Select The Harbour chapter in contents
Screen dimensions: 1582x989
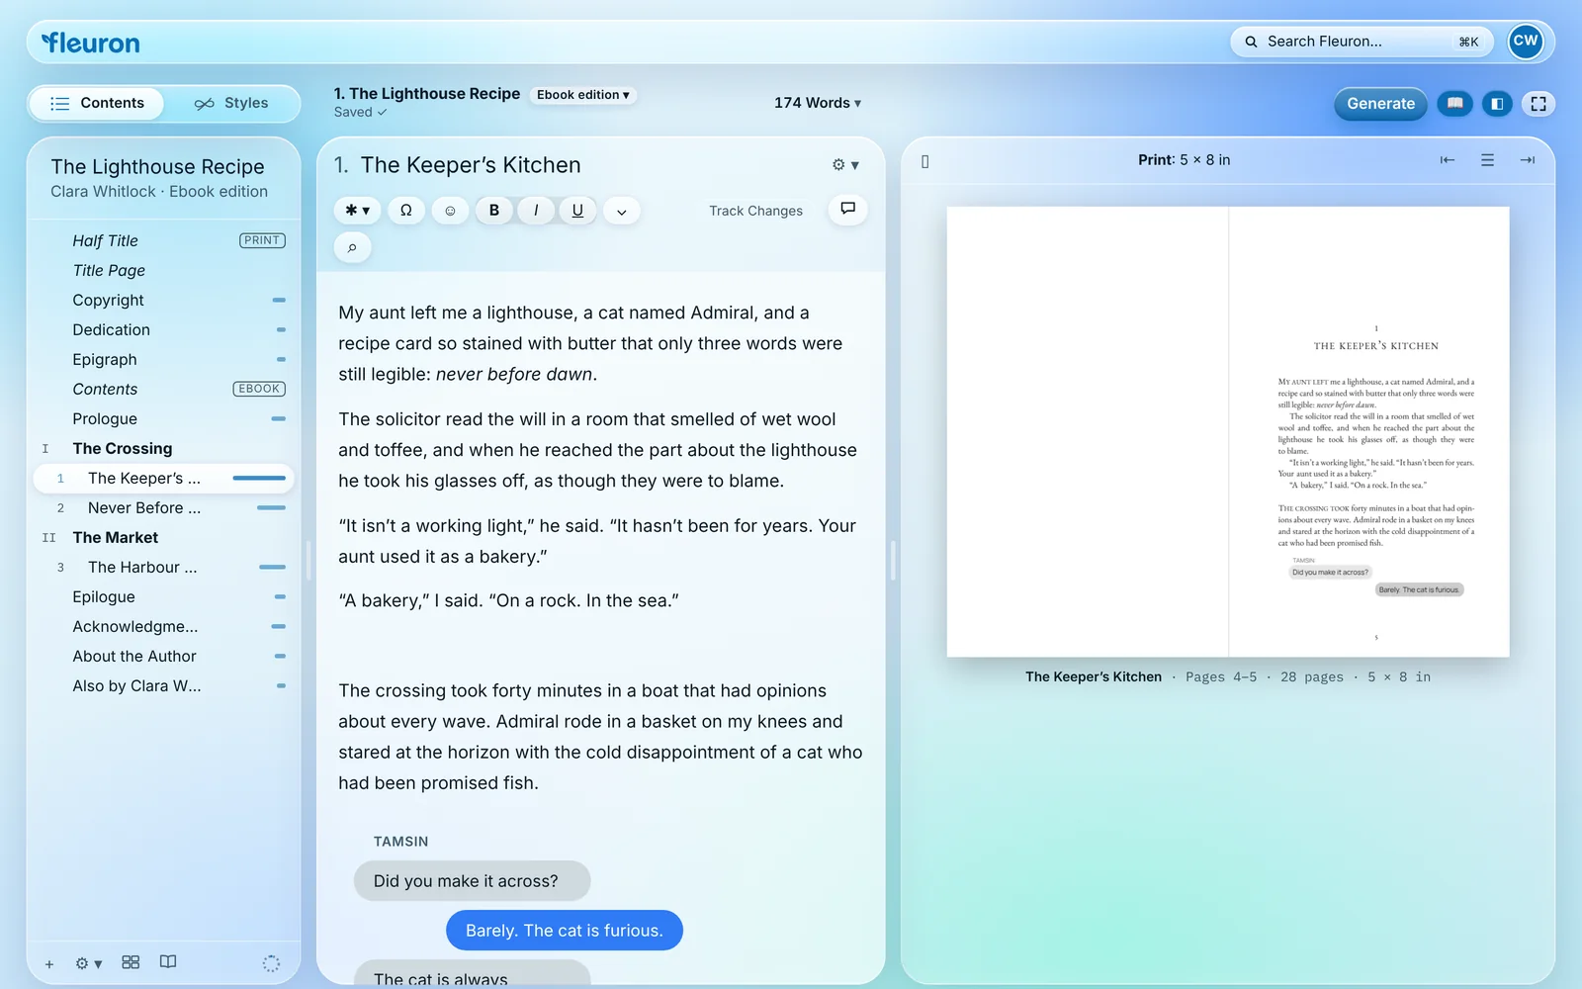pos(164,567)
